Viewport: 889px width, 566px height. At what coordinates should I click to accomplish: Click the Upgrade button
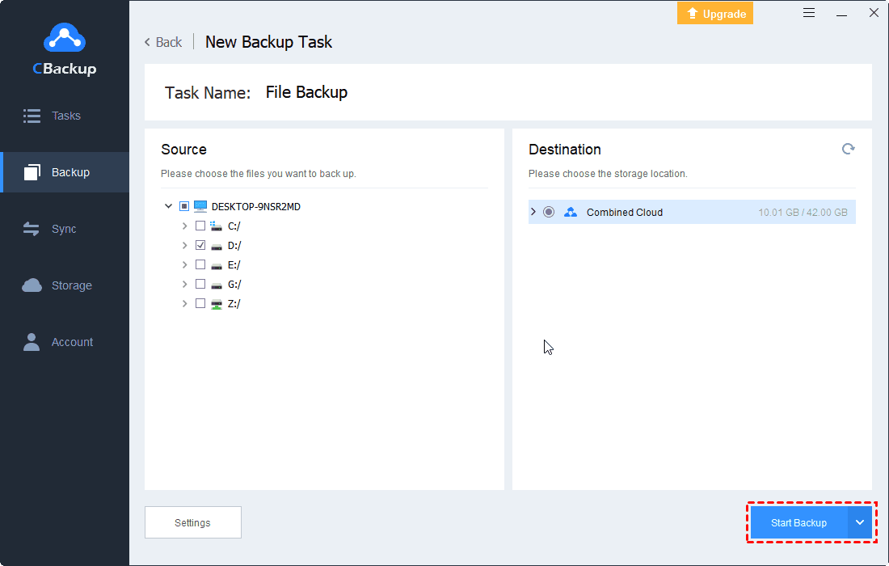(715, 14)
